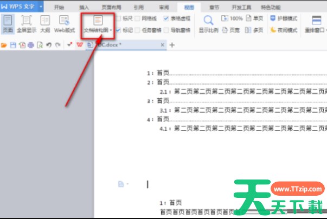The height and width of the screenshot is (219, 327).
Task: Switch to Page view (页面) mode
Action: click(8, 23)
